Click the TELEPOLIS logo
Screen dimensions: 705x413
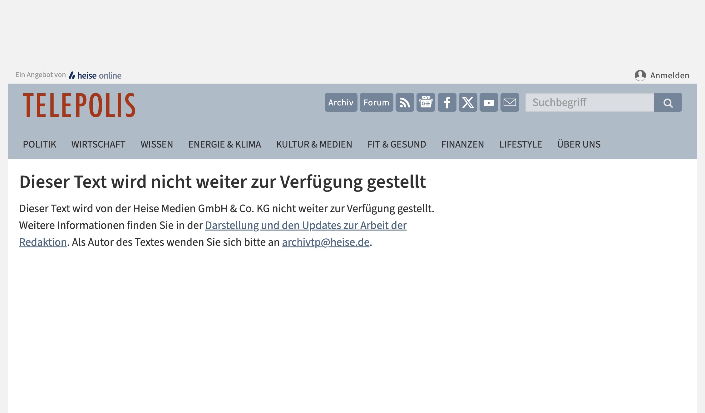pos(79,105)
